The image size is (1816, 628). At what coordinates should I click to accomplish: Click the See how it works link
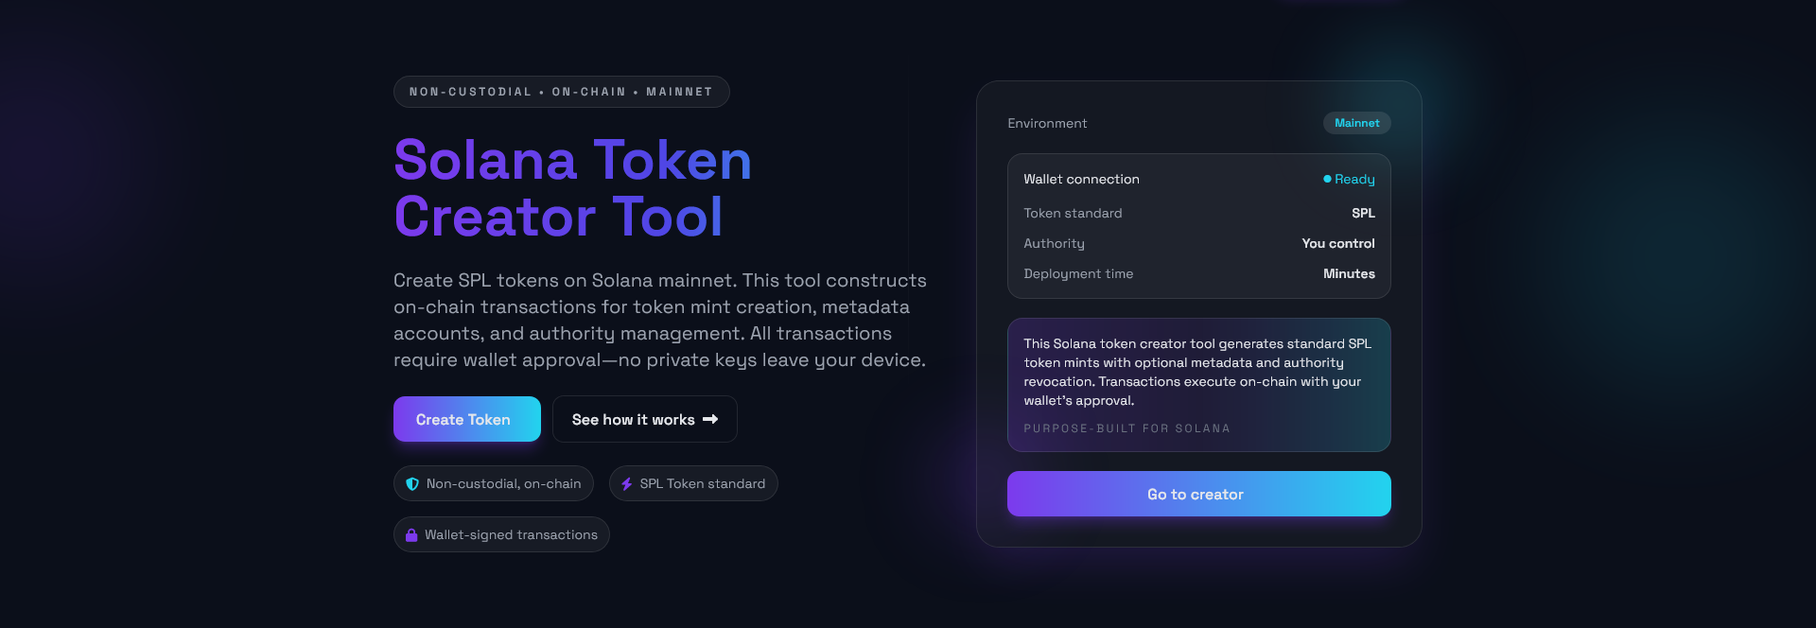pos(644,419)
